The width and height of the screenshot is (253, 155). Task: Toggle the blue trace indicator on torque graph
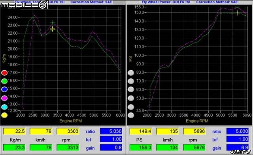pyautogui.click(x=4, y=89)
